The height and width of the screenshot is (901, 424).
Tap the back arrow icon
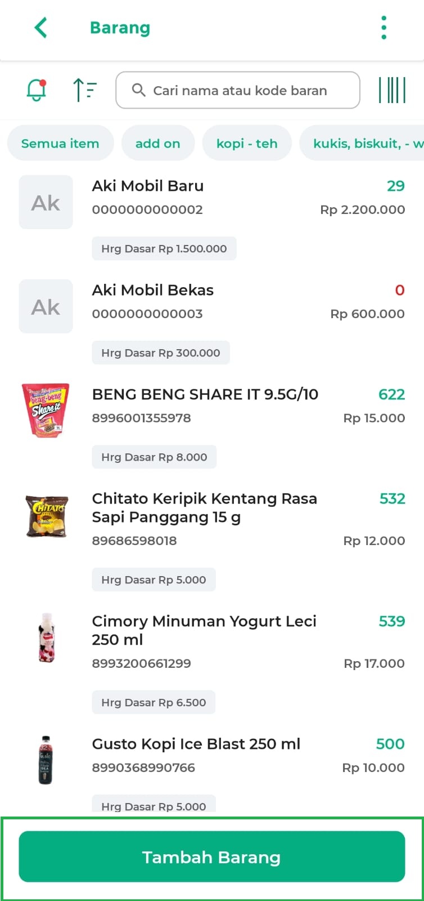click(x=41, y=28)
